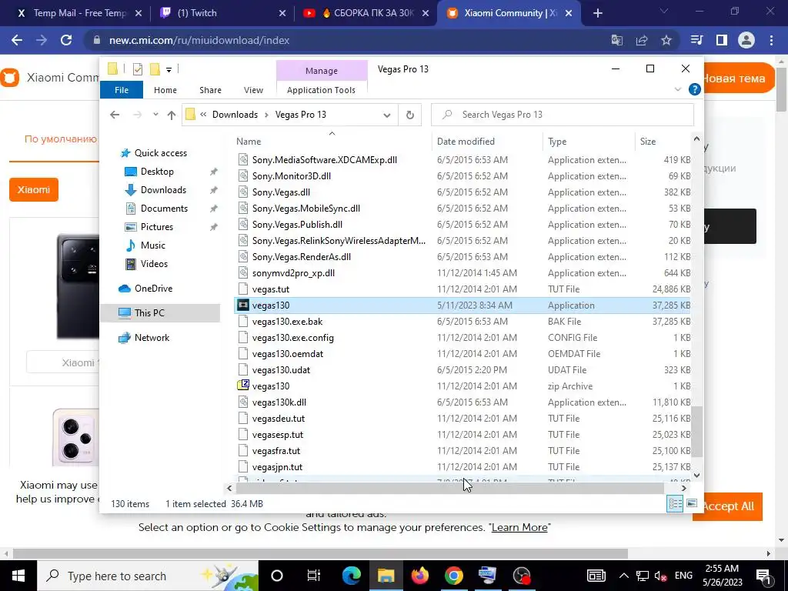This screenshot has height=591, width=788.
Task: Select Network in the navigation pane
Action: [152, 338]
